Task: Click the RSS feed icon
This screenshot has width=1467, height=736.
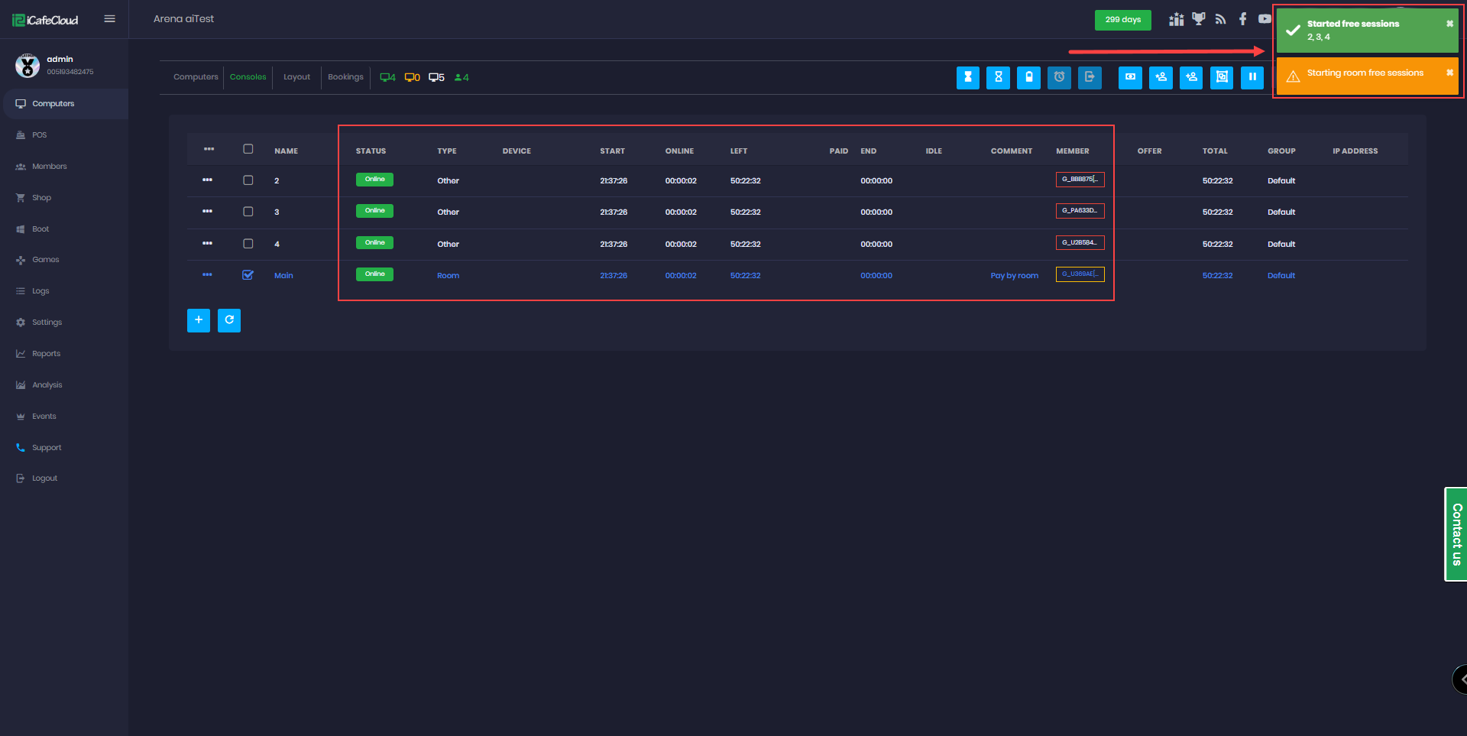Action: (x=1220, y=19)
